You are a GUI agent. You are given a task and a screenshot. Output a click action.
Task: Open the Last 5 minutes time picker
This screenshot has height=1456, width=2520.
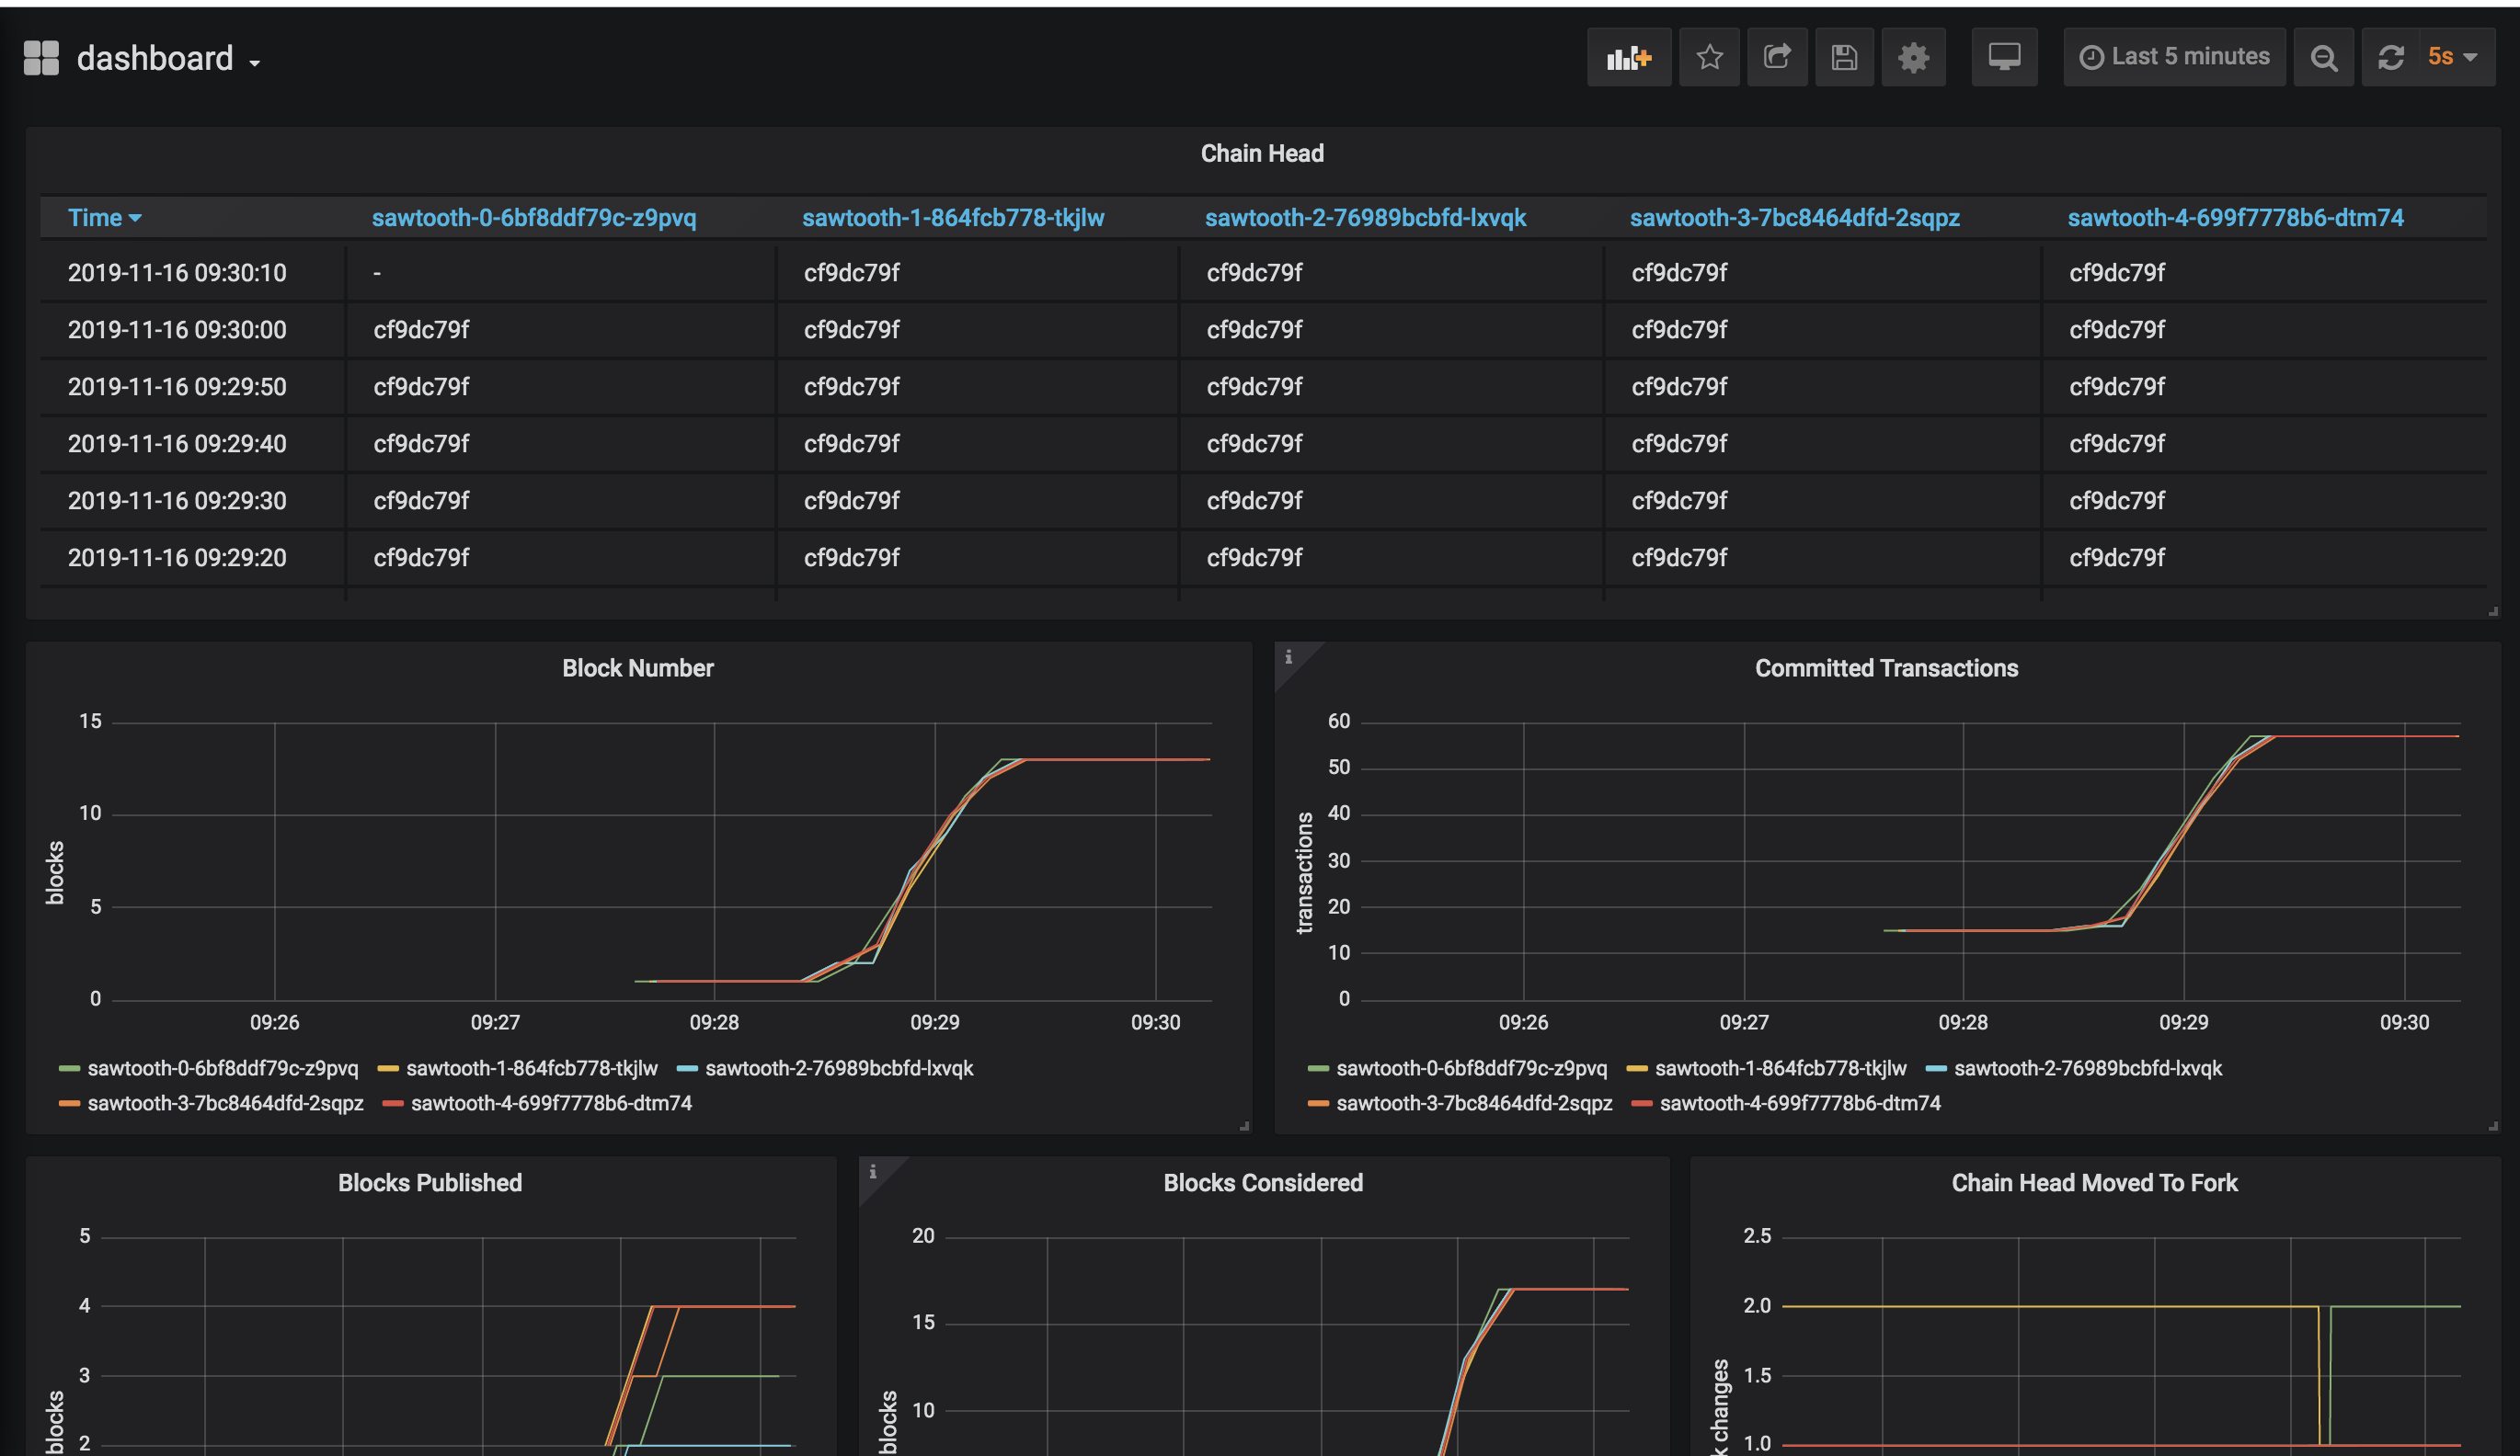pyautogui.click(x=2174, y=58)
